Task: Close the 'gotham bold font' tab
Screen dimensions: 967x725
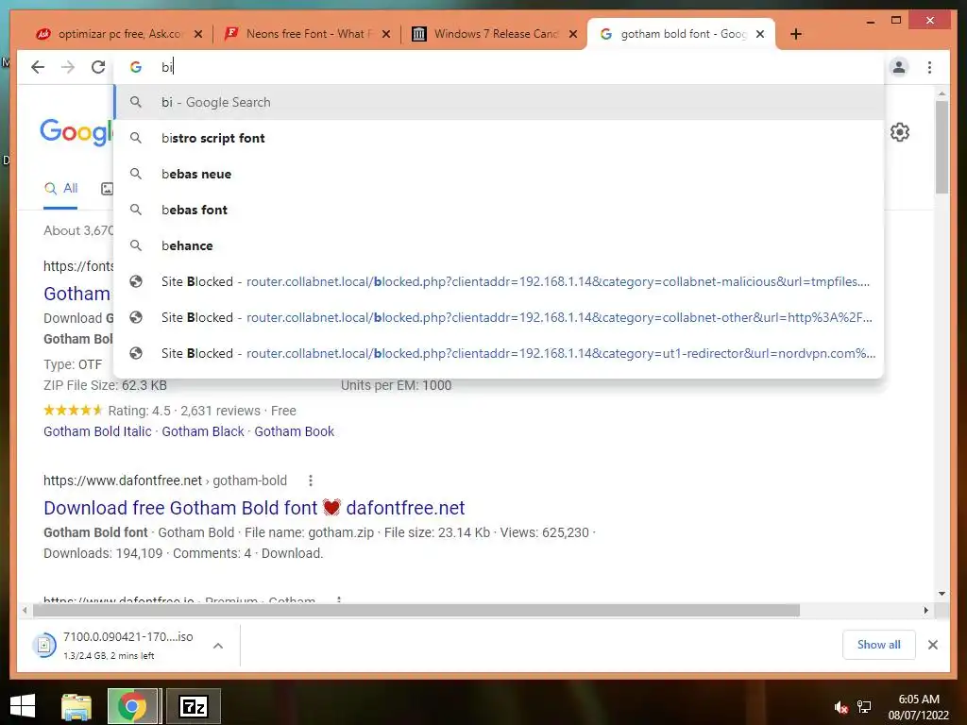Action: (760, 34)
